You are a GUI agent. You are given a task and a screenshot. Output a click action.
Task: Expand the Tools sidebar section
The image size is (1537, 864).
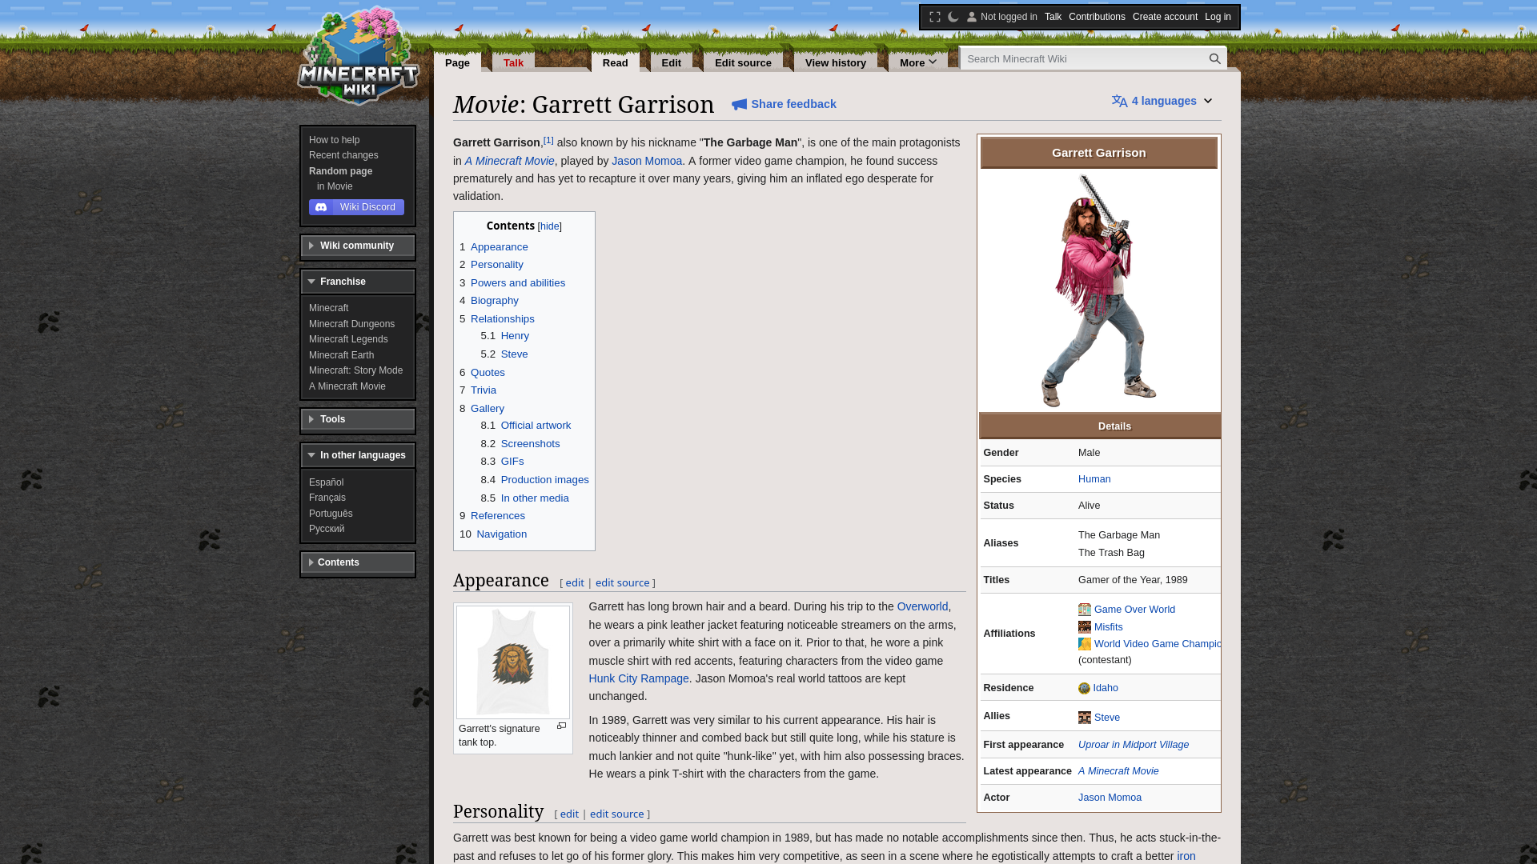pos(358,419)
